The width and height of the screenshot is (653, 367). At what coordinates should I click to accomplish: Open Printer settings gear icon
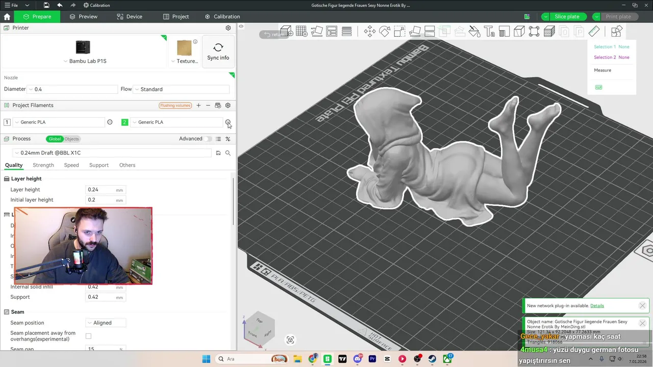(228, 28)
